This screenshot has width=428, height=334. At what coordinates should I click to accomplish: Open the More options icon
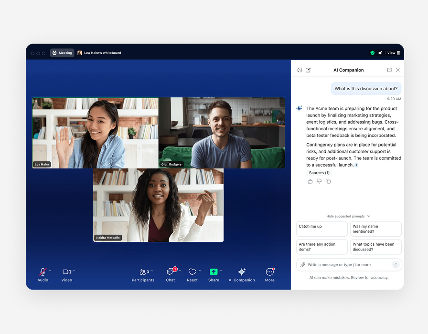269,272
